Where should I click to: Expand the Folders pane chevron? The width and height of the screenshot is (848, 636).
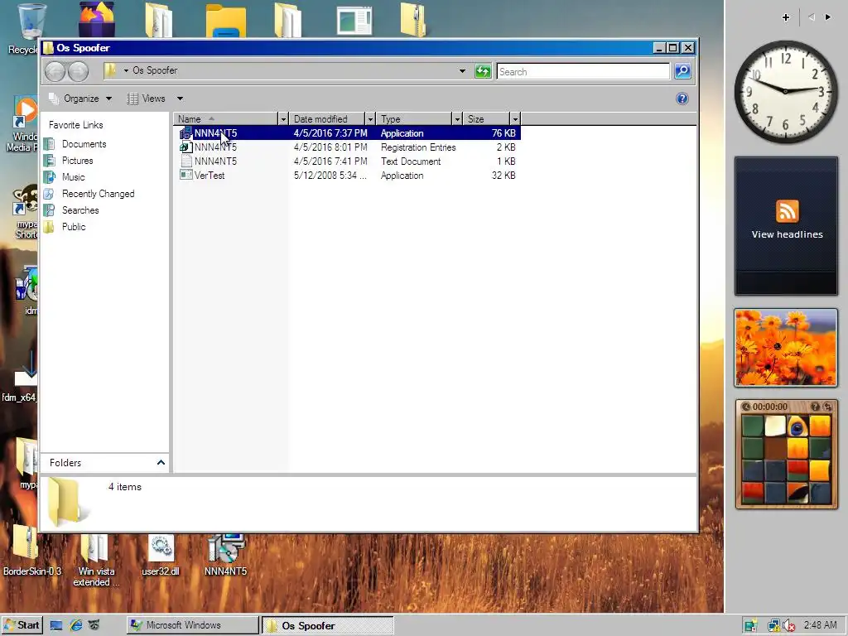click(161, 462)
